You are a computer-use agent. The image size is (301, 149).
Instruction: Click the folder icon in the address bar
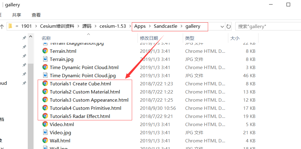[10, 26]
